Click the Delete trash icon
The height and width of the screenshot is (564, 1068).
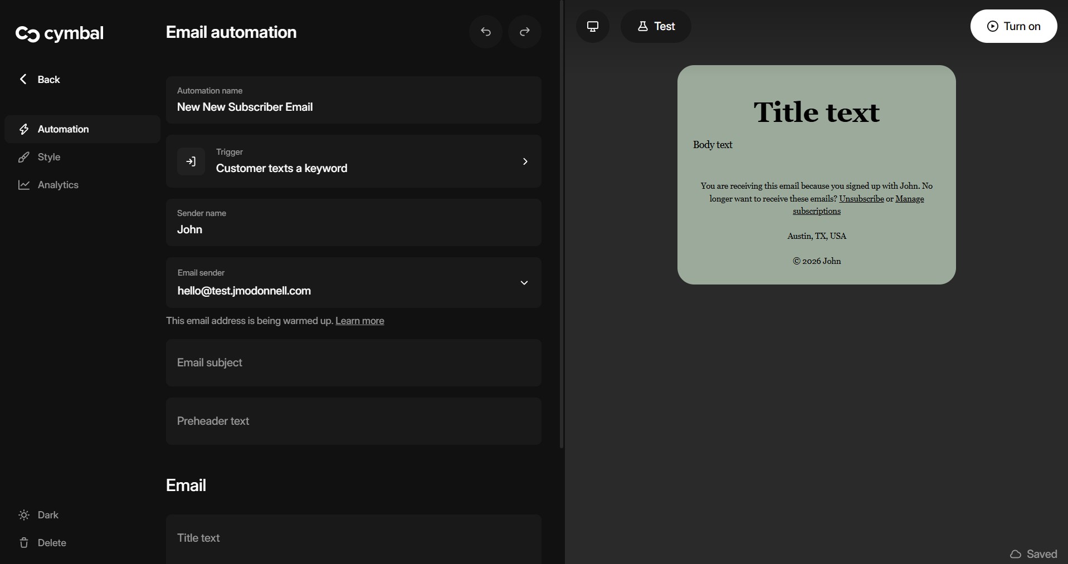click(24, 543)
